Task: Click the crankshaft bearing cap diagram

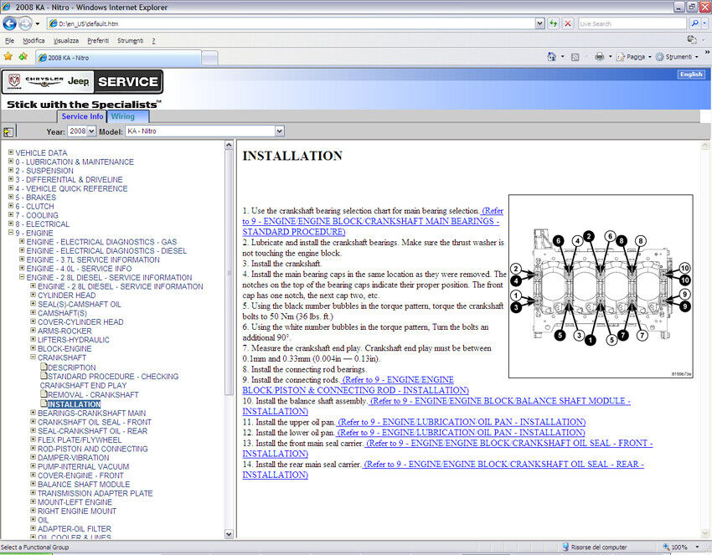Action: (x=601, y=285)
